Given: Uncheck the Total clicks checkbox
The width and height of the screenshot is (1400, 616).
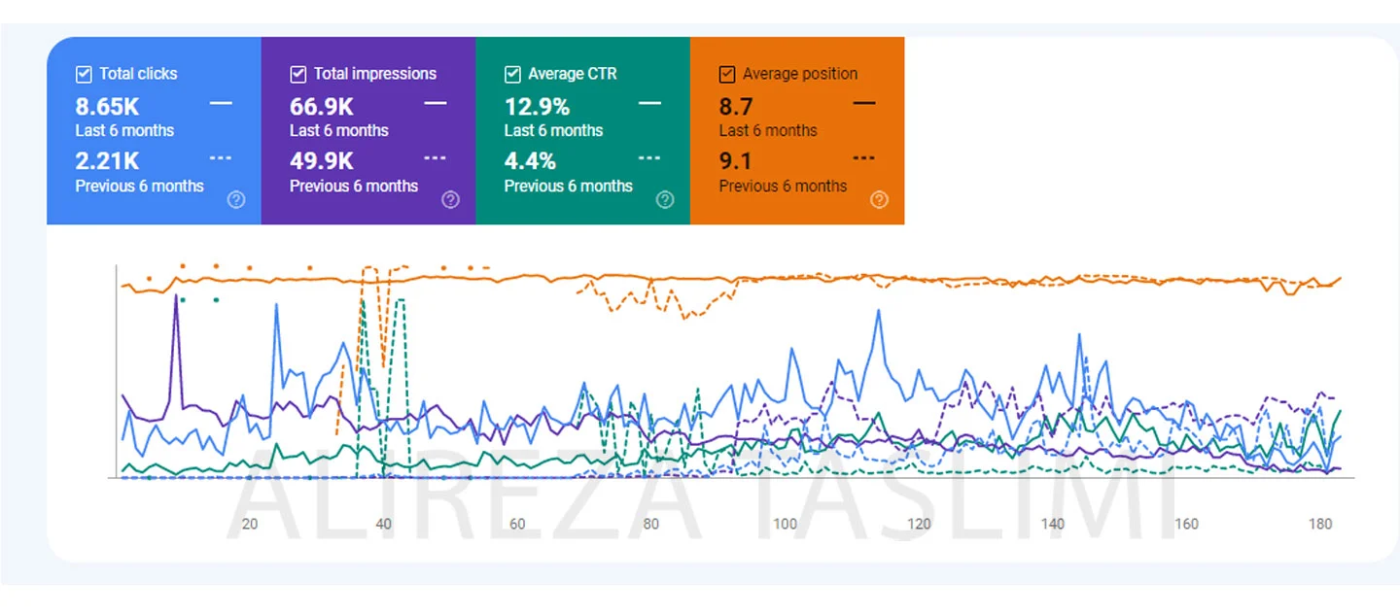Looking at the screenshot, I should click(x=84, y=74).
